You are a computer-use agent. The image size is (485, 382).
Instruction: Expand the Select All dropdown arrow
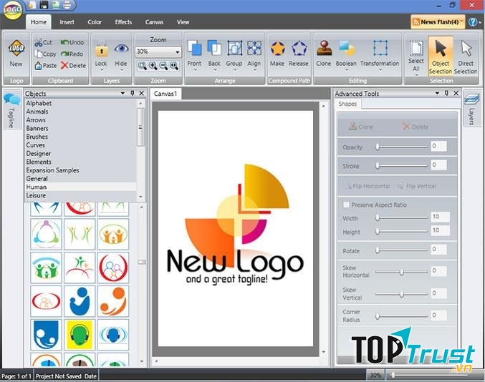(416, 75)
